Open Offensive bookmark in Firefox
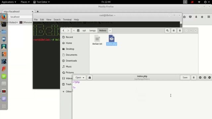The height and width of the screenshot is (119, 212). (26, 22)
